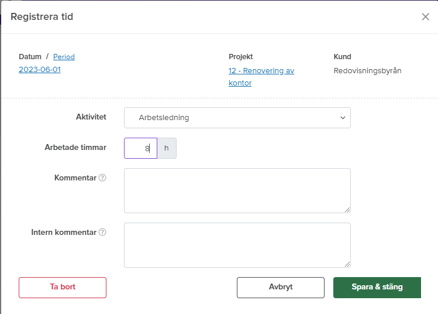
Task: Click the Arbetade timmar label
Action: [x=75, y=148]
